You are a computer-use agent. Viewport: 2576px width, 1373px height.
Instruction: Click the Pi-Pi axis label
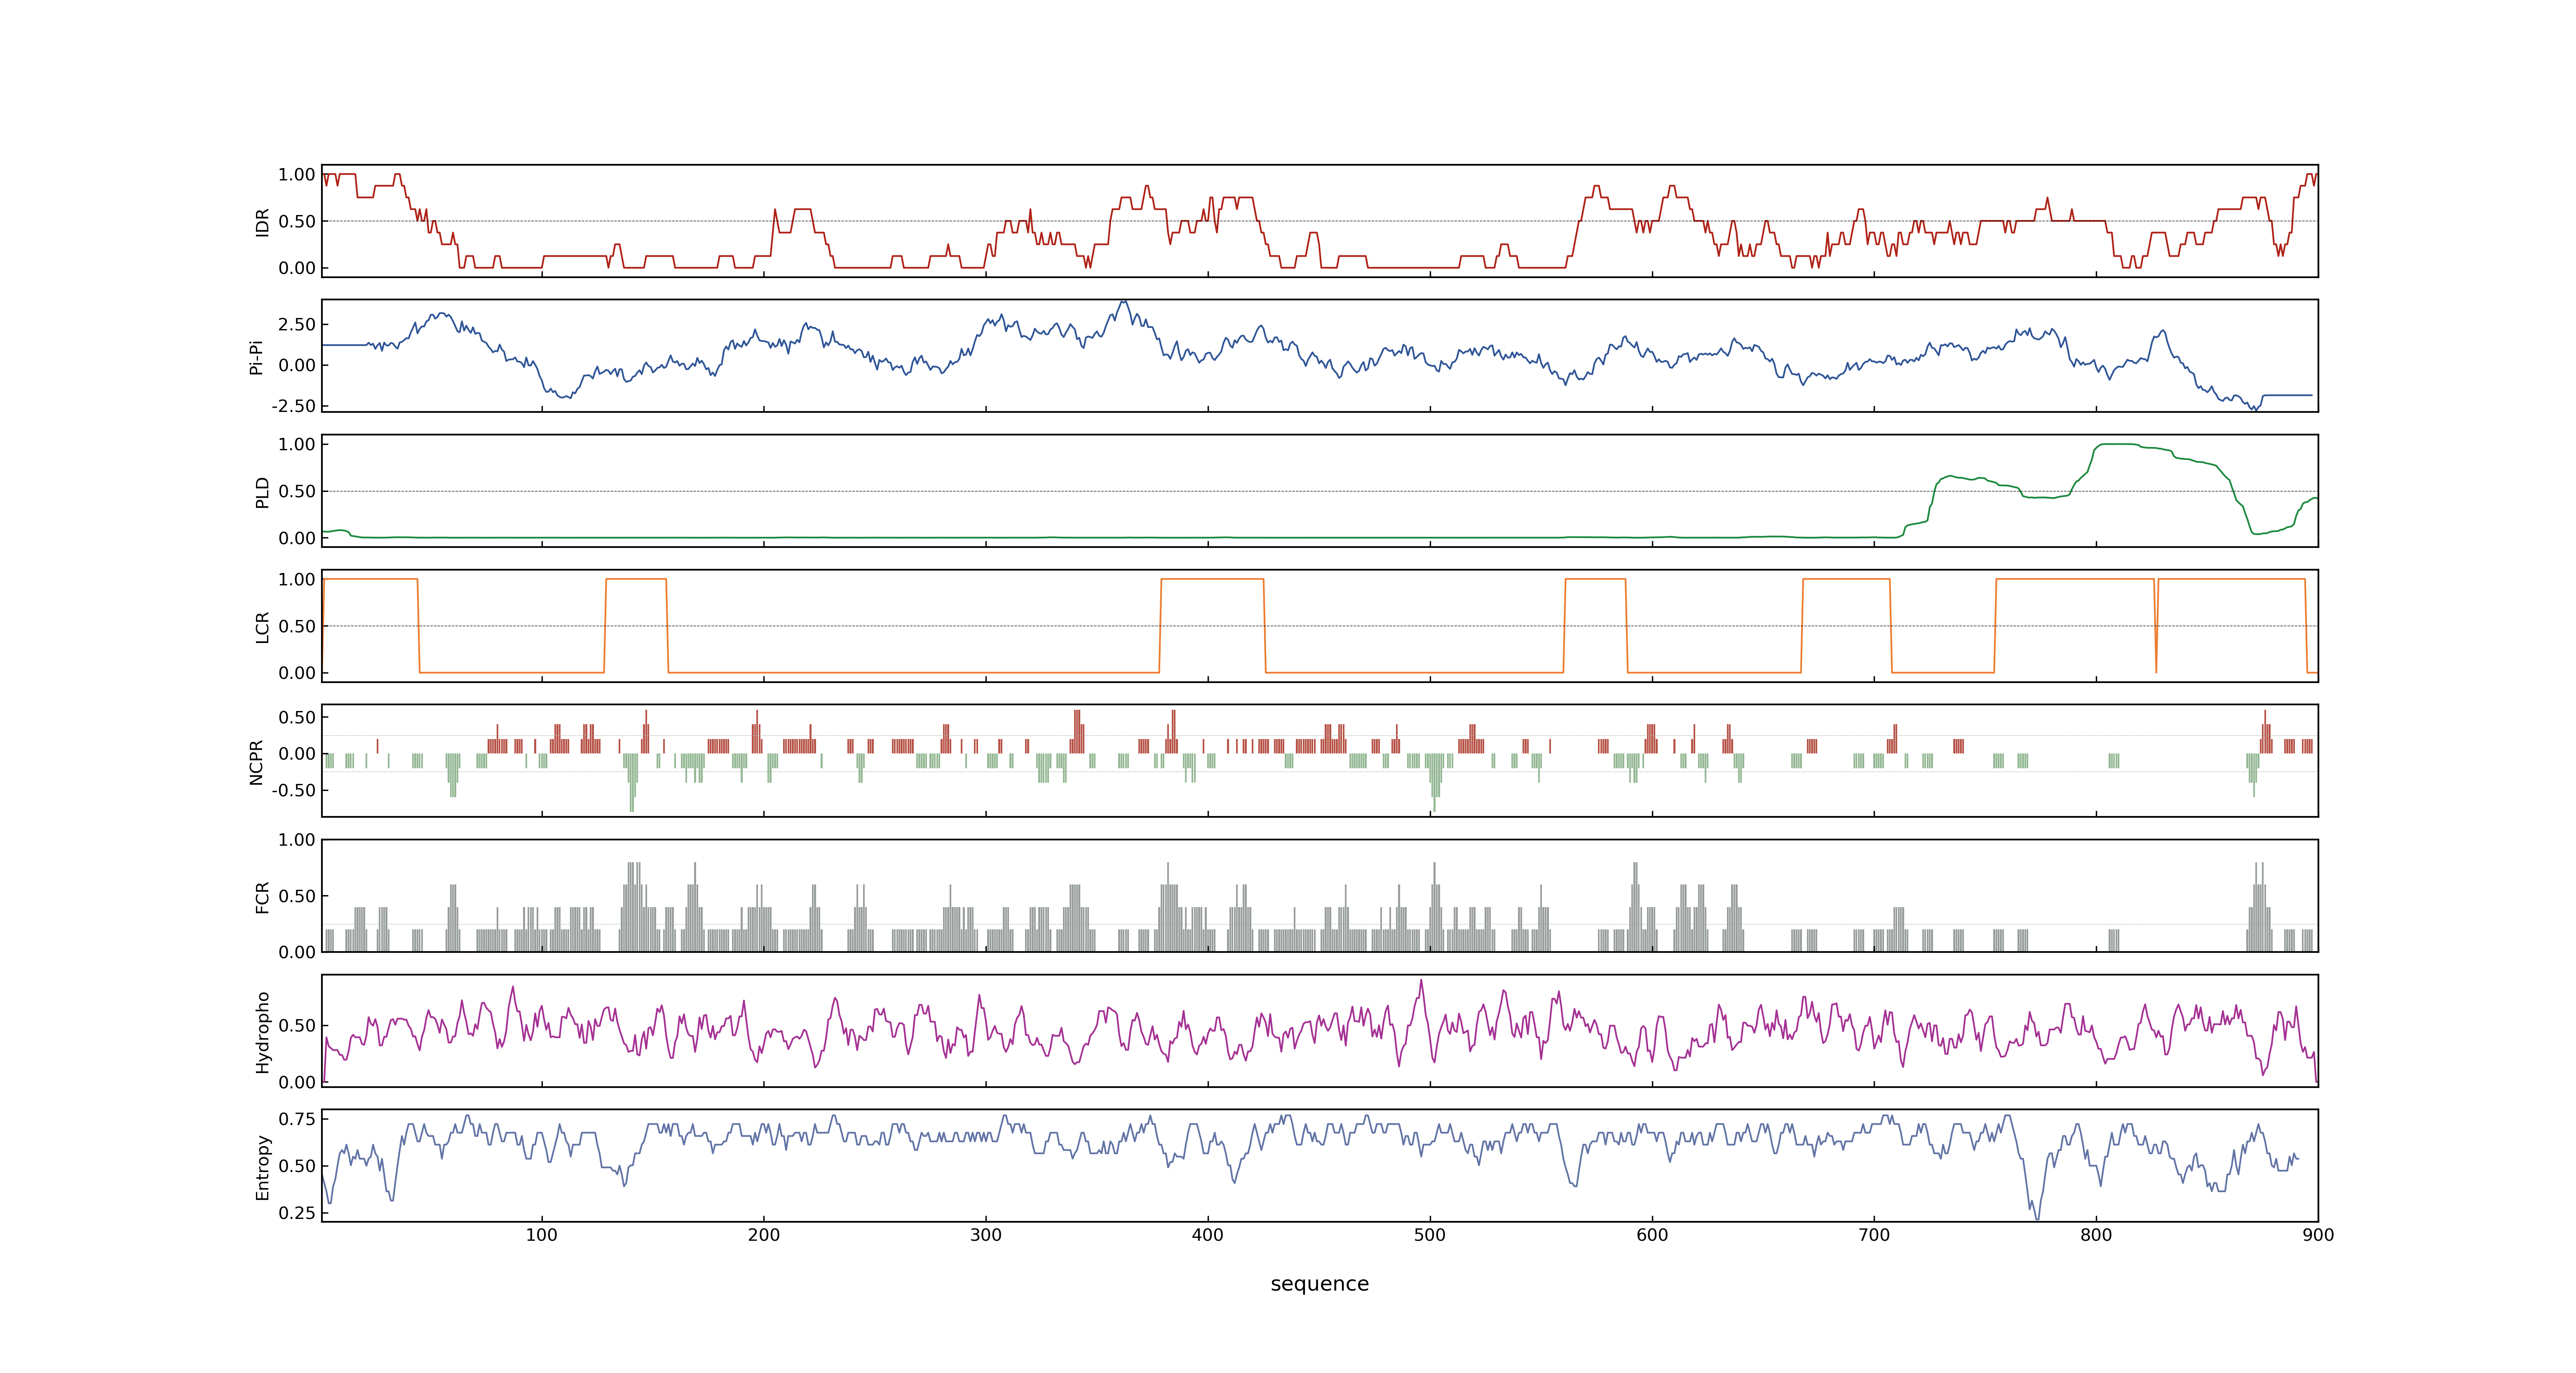256,357
